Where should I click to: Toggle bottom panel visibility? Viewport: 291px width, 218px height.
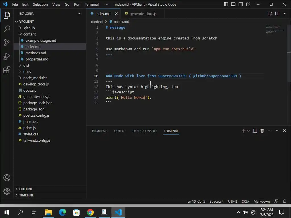click(x=233, y=4)
